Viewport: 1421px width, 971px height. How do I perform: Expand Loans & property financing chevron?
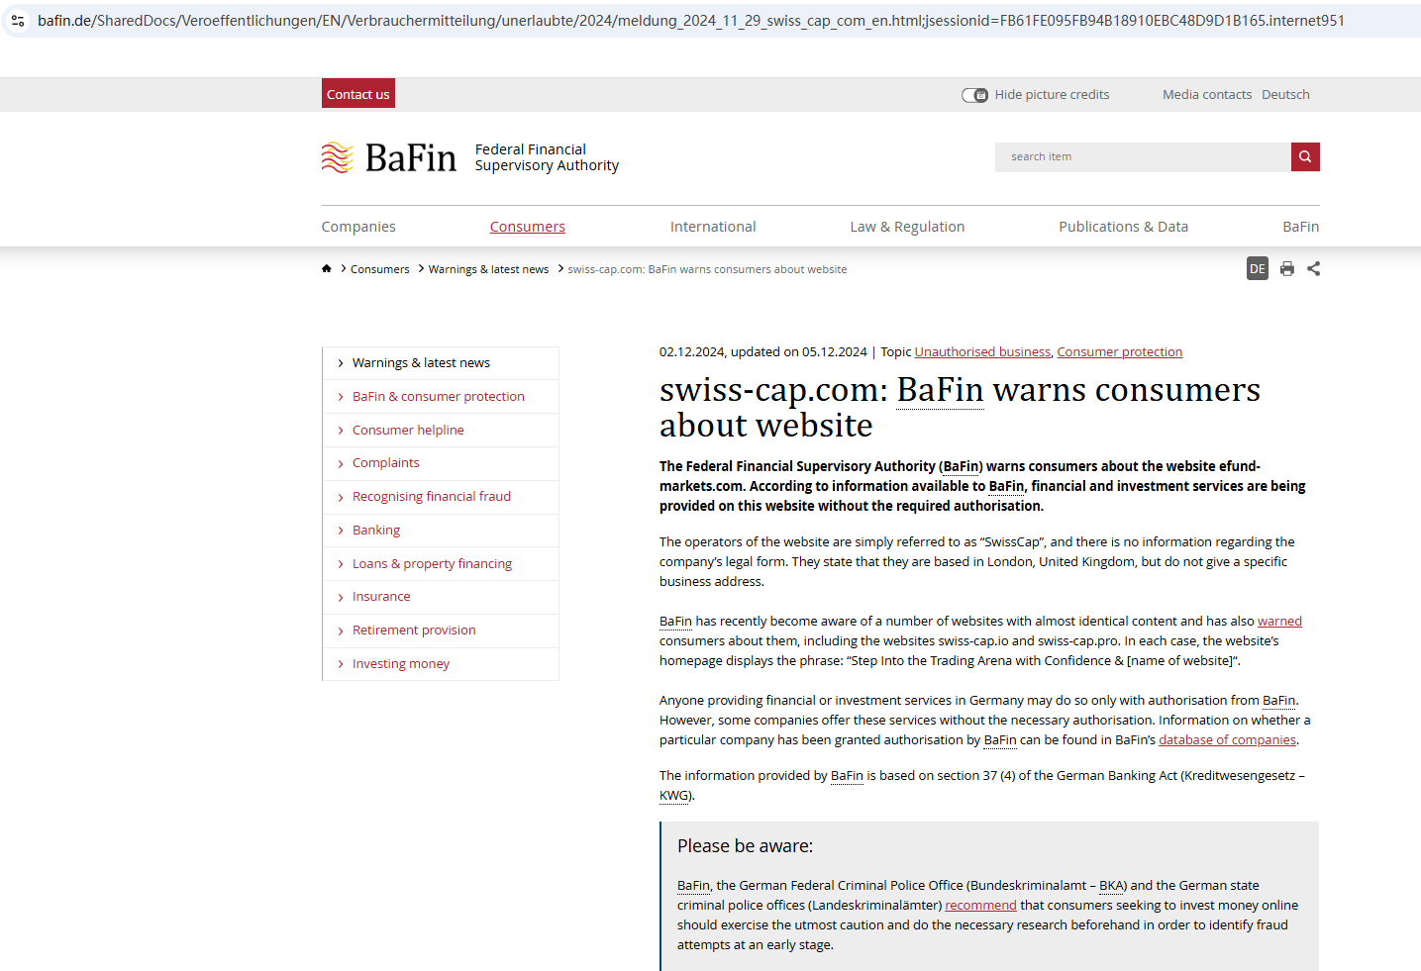(x=341, y=564)
